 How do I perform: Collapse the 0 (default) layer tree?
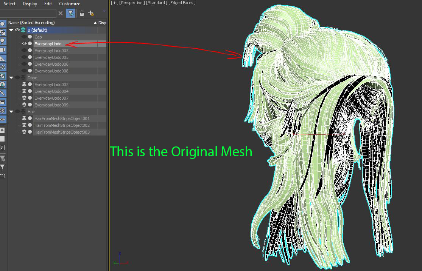[x=11, y=30]
